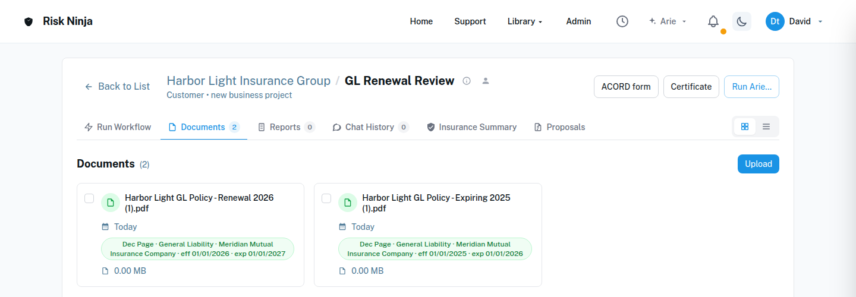The image size is (856, 297).
Task: Switch to grid view
Action: click(745, 127)
